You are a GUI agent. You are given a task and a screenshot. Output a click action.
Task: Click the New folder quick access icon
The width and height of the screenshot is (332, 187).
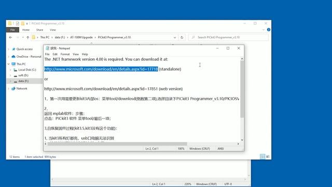tap(22, 23)
